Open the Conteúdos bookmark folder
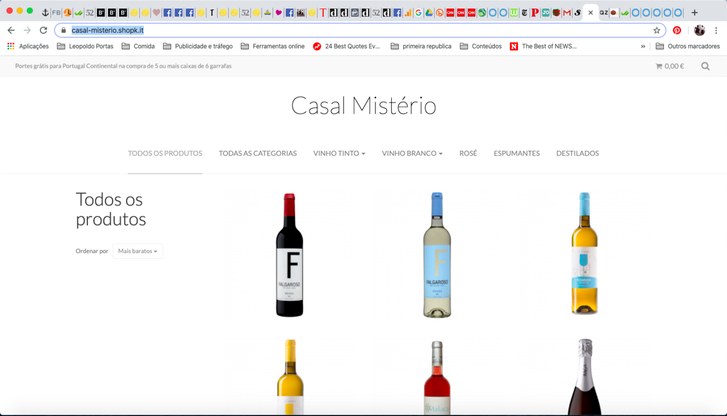Viewport: 727px width, 416px height. pos(481,47)
